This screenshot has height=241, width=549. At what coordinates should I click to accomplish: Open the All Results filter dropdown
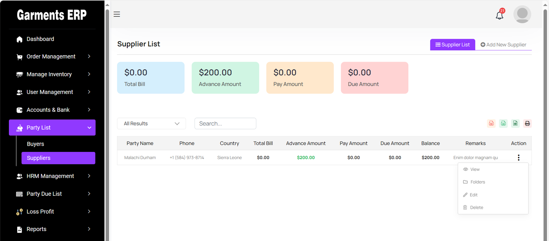point(151,123)
